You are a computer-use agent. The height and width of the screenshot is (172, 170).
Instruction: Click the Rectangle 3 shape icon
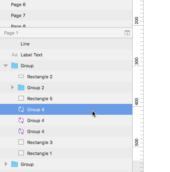pos(21,142)
